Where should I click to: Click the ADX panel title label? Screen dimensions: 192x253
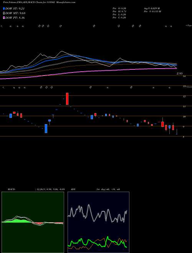[x=73, y=189]
